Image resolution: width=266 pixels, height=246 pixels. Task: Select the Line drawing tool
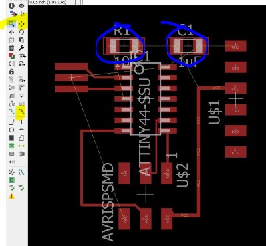[11, 122]
